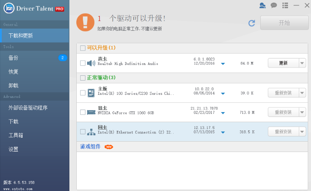Click the www.ostoto.com website link
Image resolution: width=311 pixels, height=191 pixels.
(17, 188)
